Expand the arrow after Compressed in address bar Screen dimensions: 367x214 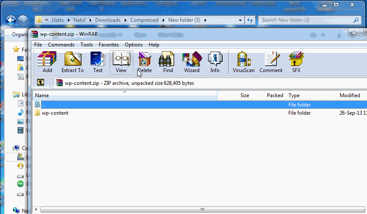163,20
